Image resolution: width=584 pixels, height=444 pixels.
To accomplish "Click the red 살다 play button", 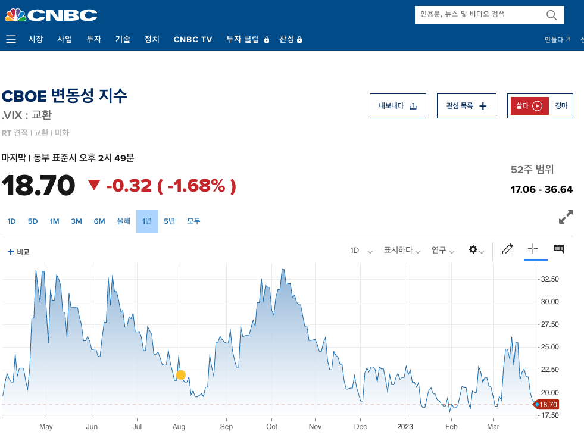I will (529, 106).
